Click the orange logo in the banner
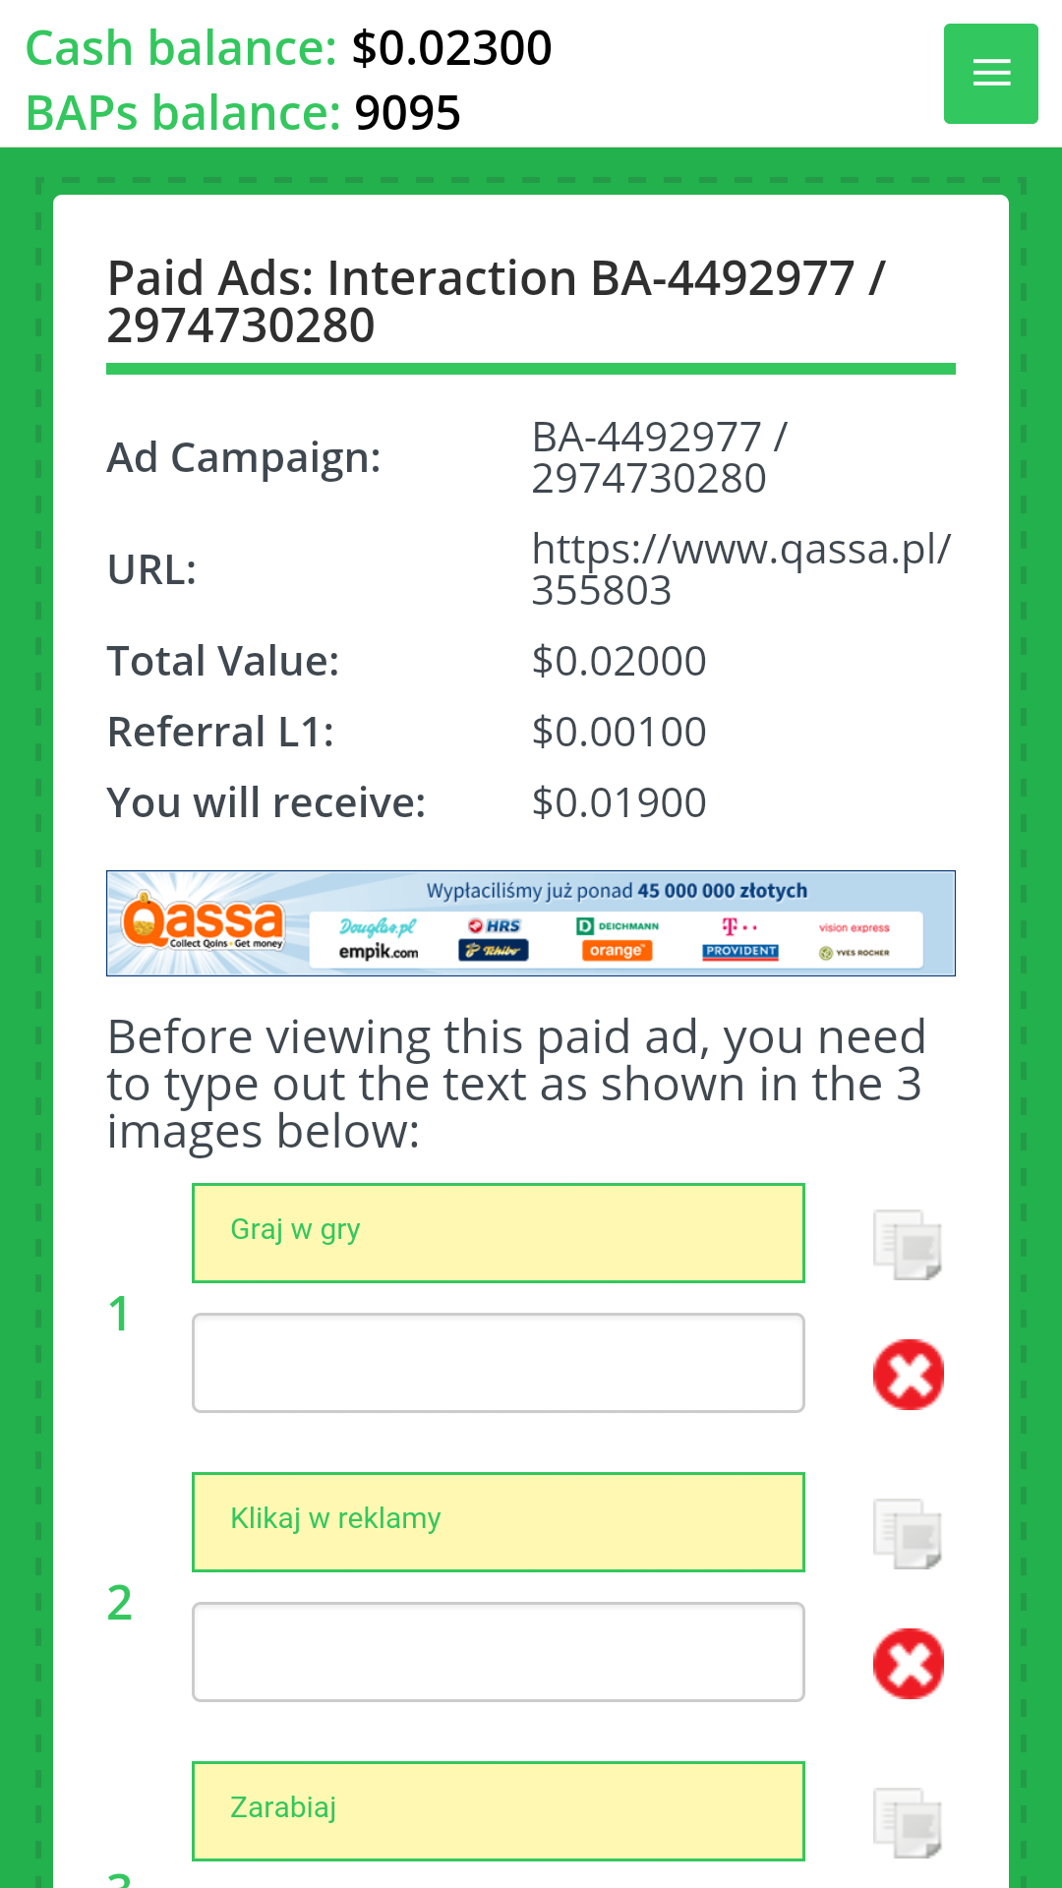 click(x=617, y=950)
